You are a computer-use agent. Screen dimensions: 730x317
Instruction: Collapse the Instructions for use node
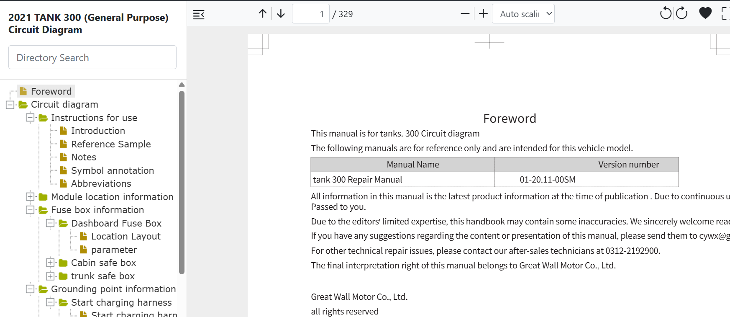tap(30, 118)
